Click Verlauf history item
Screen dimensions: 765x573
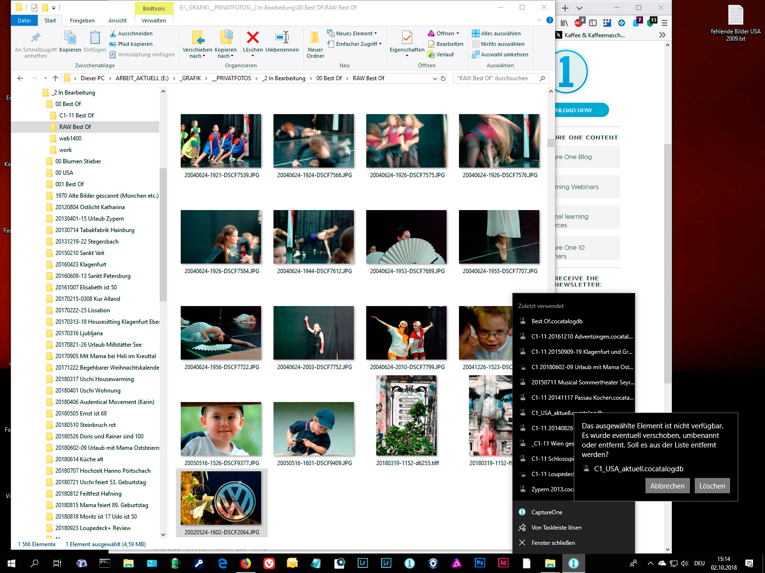pos(441,54)
